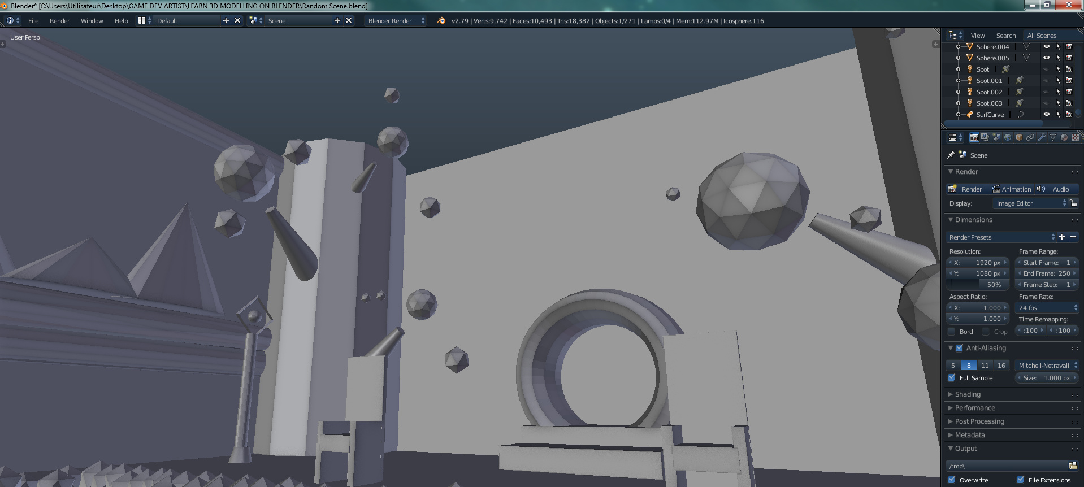Click the SurfCurve curve data icon
The image size is (1084, 487).
point(1021,114)
